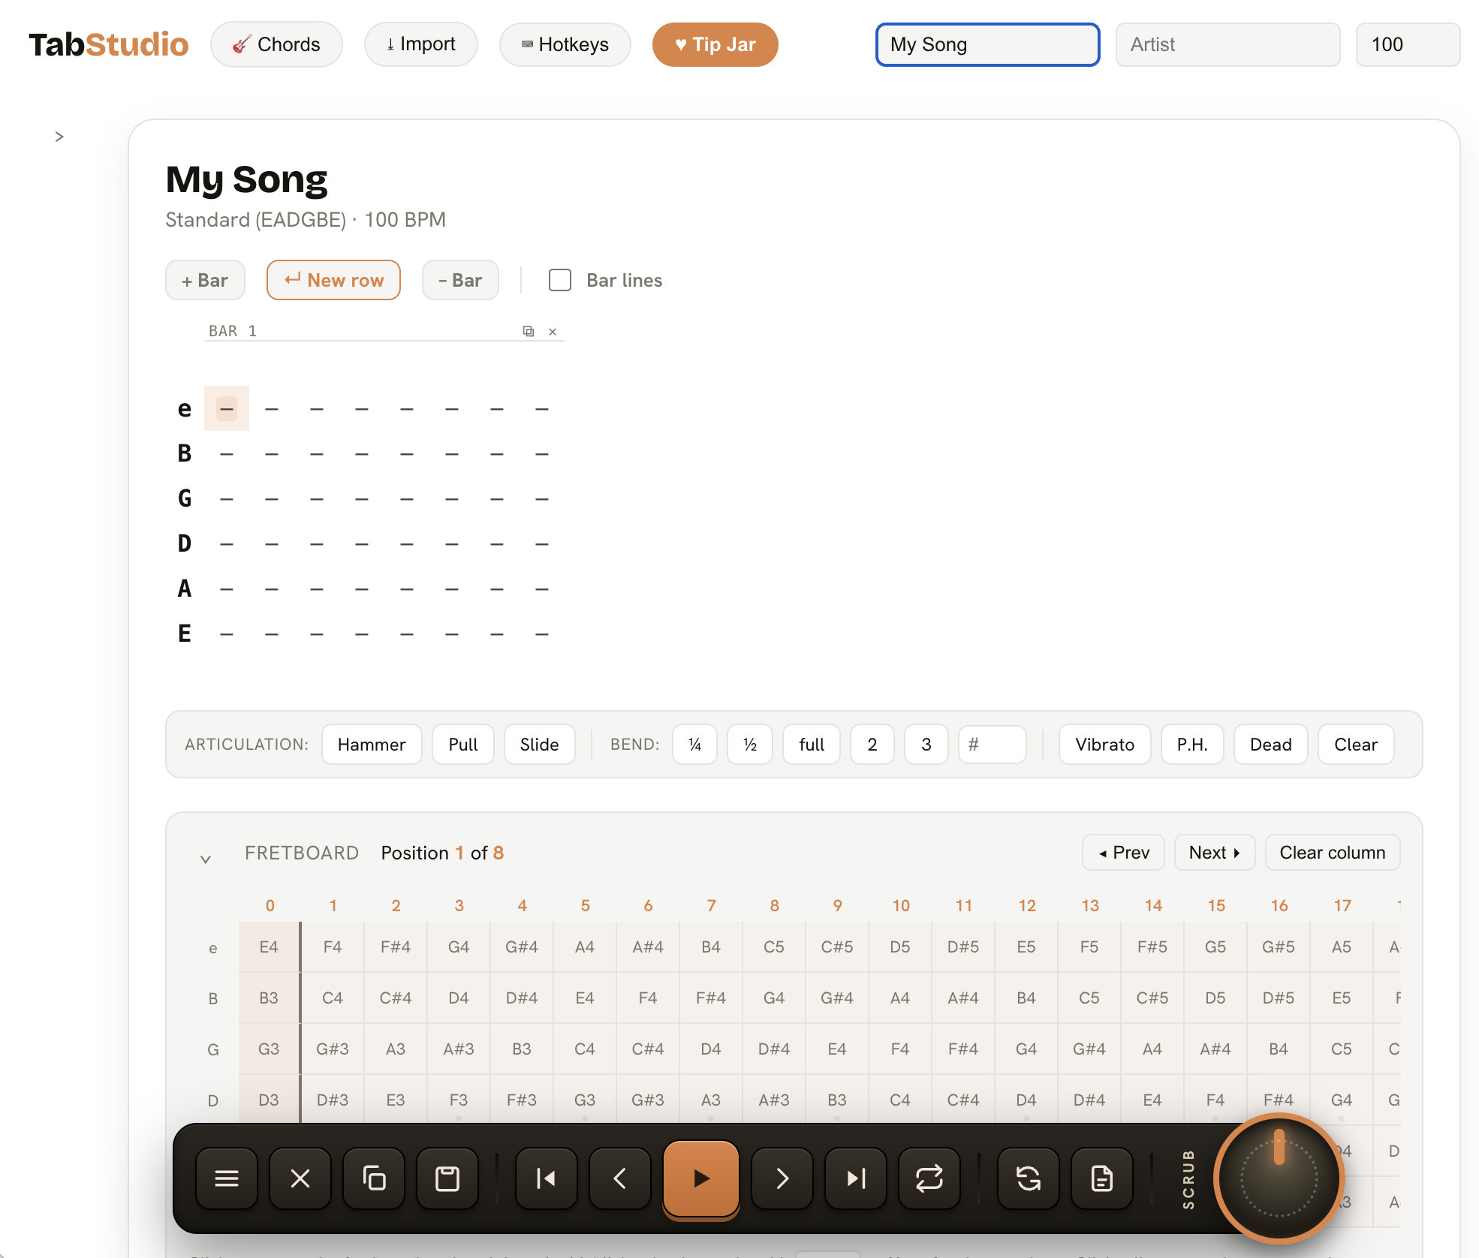Enable the Bar lines checkbox

(x=560, y=280)
